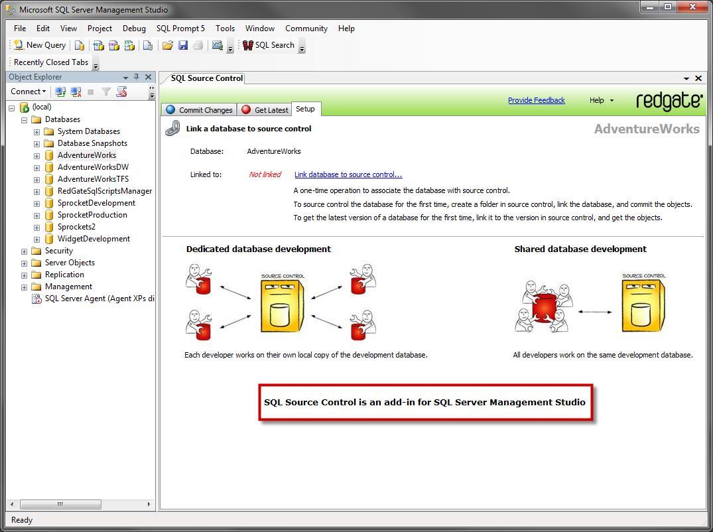Viewport: 713px width, 532px height.
Task: Open the Connect dropdown in Object Explorer
Action: click(x=28, y=91)
